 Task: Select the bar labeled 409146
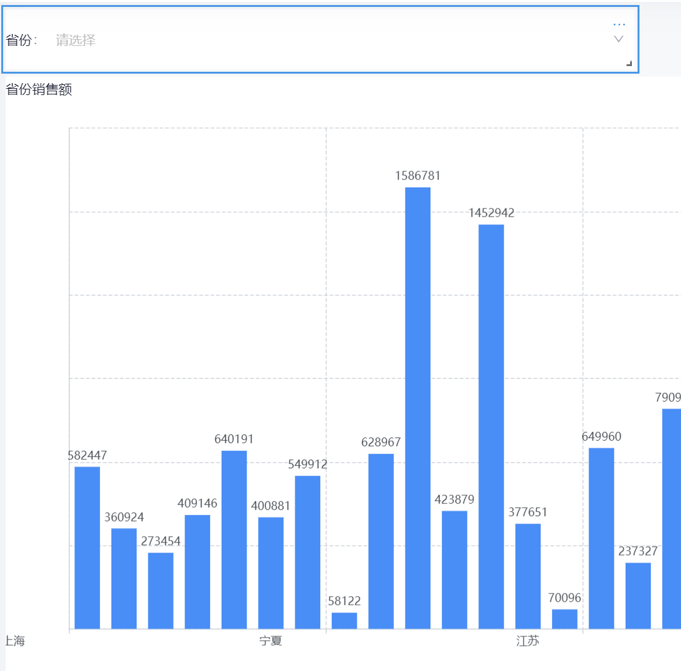tap(197, 572)
